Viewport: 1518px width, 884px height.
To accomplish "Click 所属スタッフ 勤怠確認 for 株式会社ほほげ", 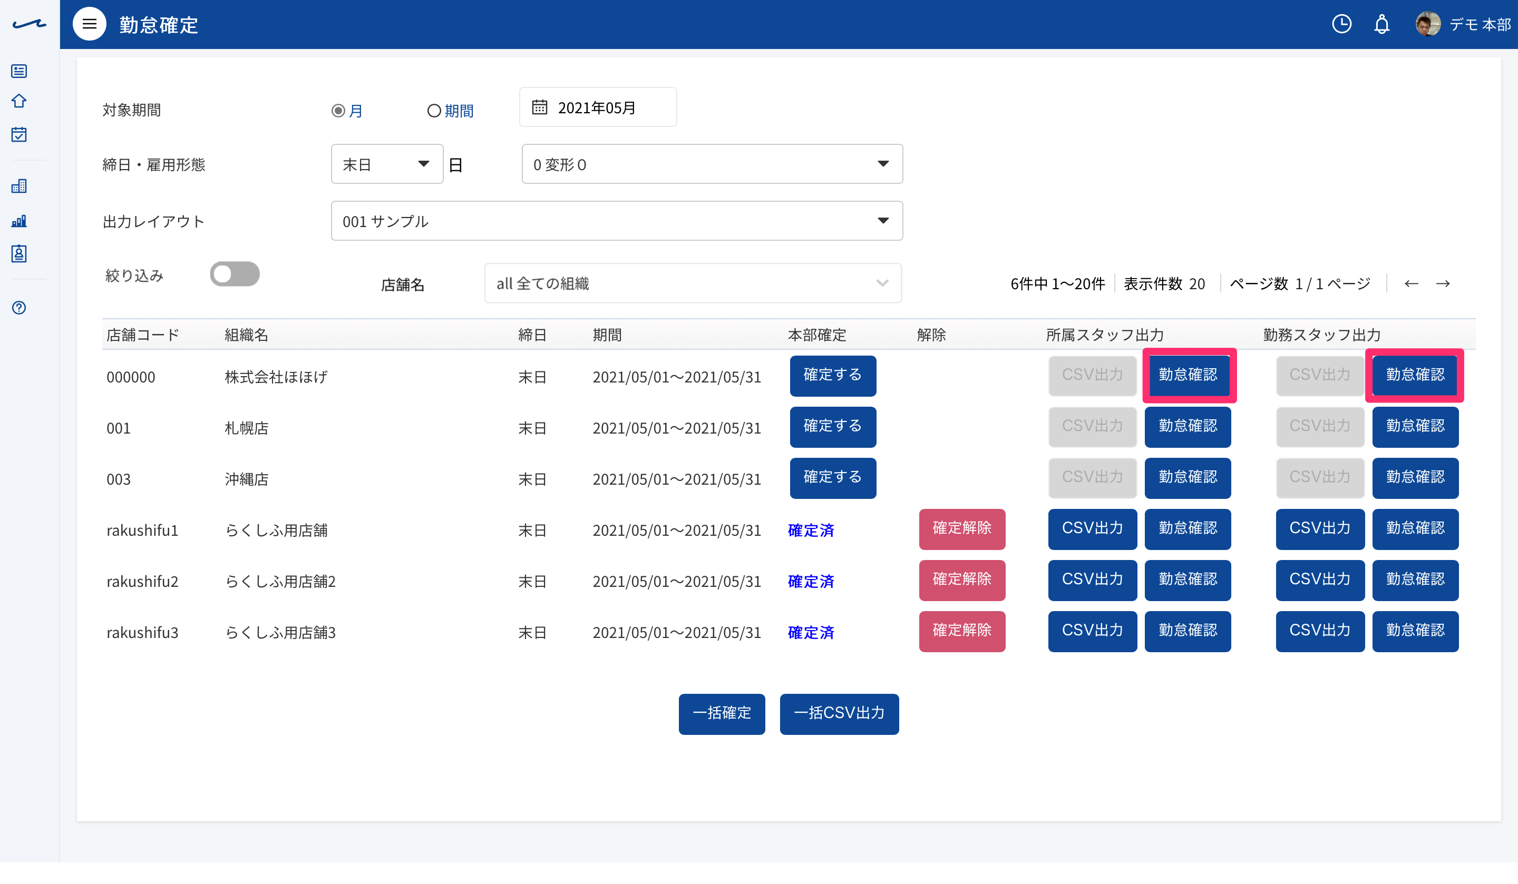I will click(1188, 376).
